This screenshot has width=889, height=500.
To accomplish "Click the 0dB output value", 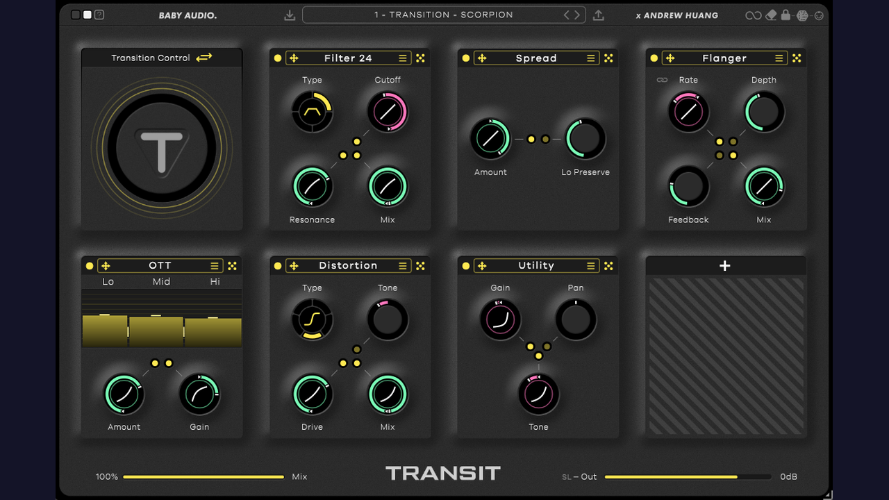I will pos(788,477).
